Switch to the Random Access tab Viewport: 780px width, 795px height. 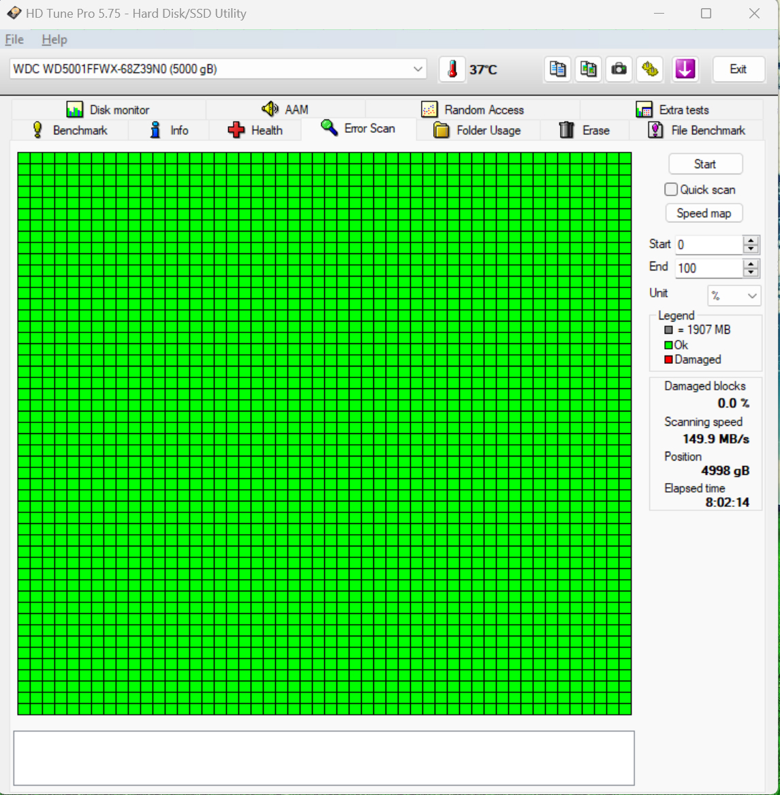point(473,110)
